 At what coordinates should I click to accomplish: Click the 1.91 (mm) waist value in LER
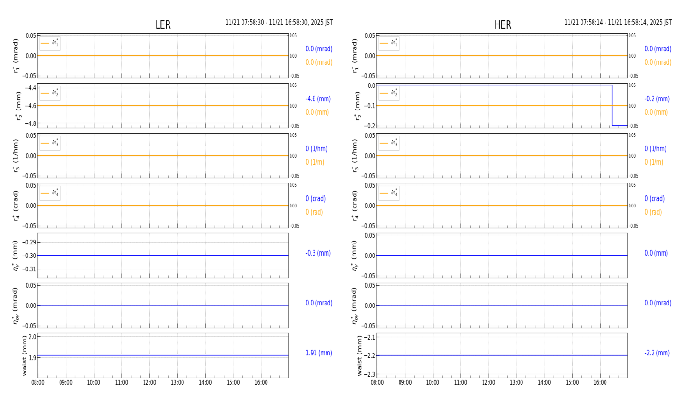(319, 353)
